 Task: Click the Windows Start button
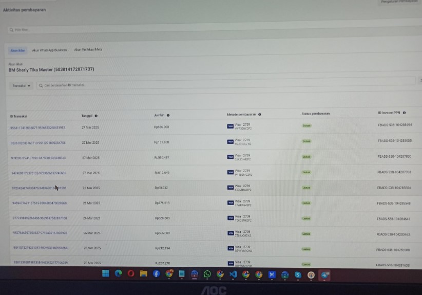pos(105,273)
